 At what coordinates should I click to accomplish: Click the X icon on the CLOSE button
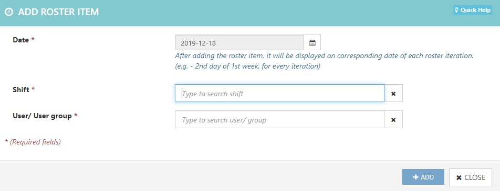[459, 177]
